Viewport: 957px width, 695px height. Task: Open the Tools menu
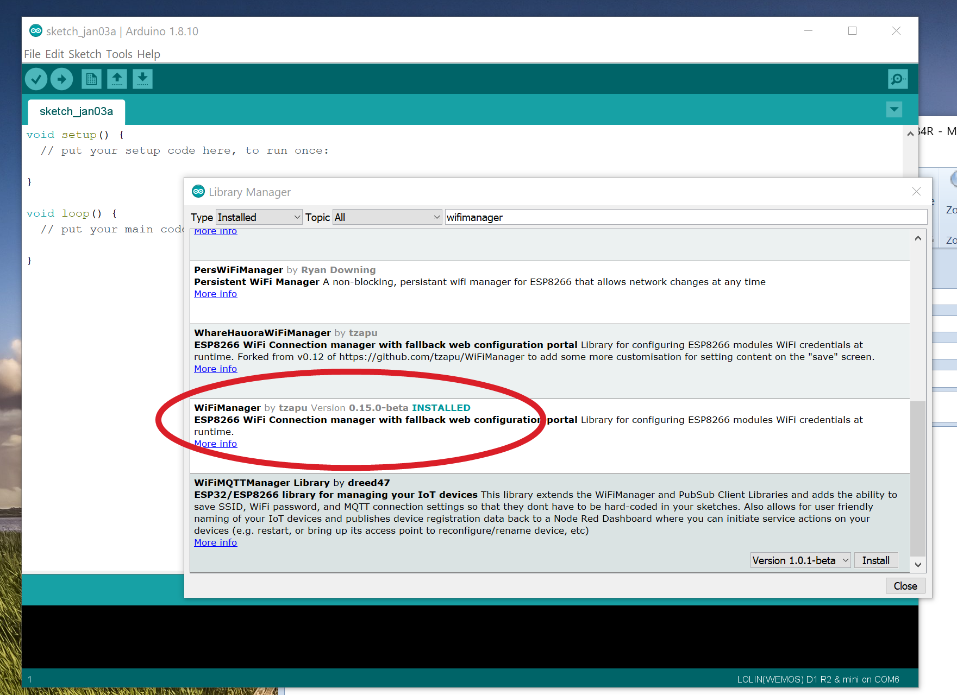tap(119, 54)
